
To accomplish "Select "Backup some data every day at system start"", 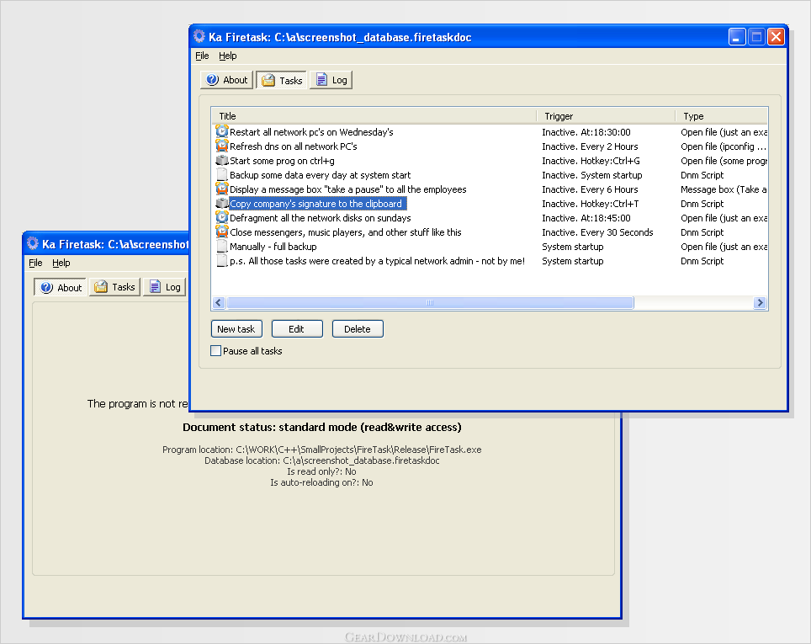I will [321, 175].
